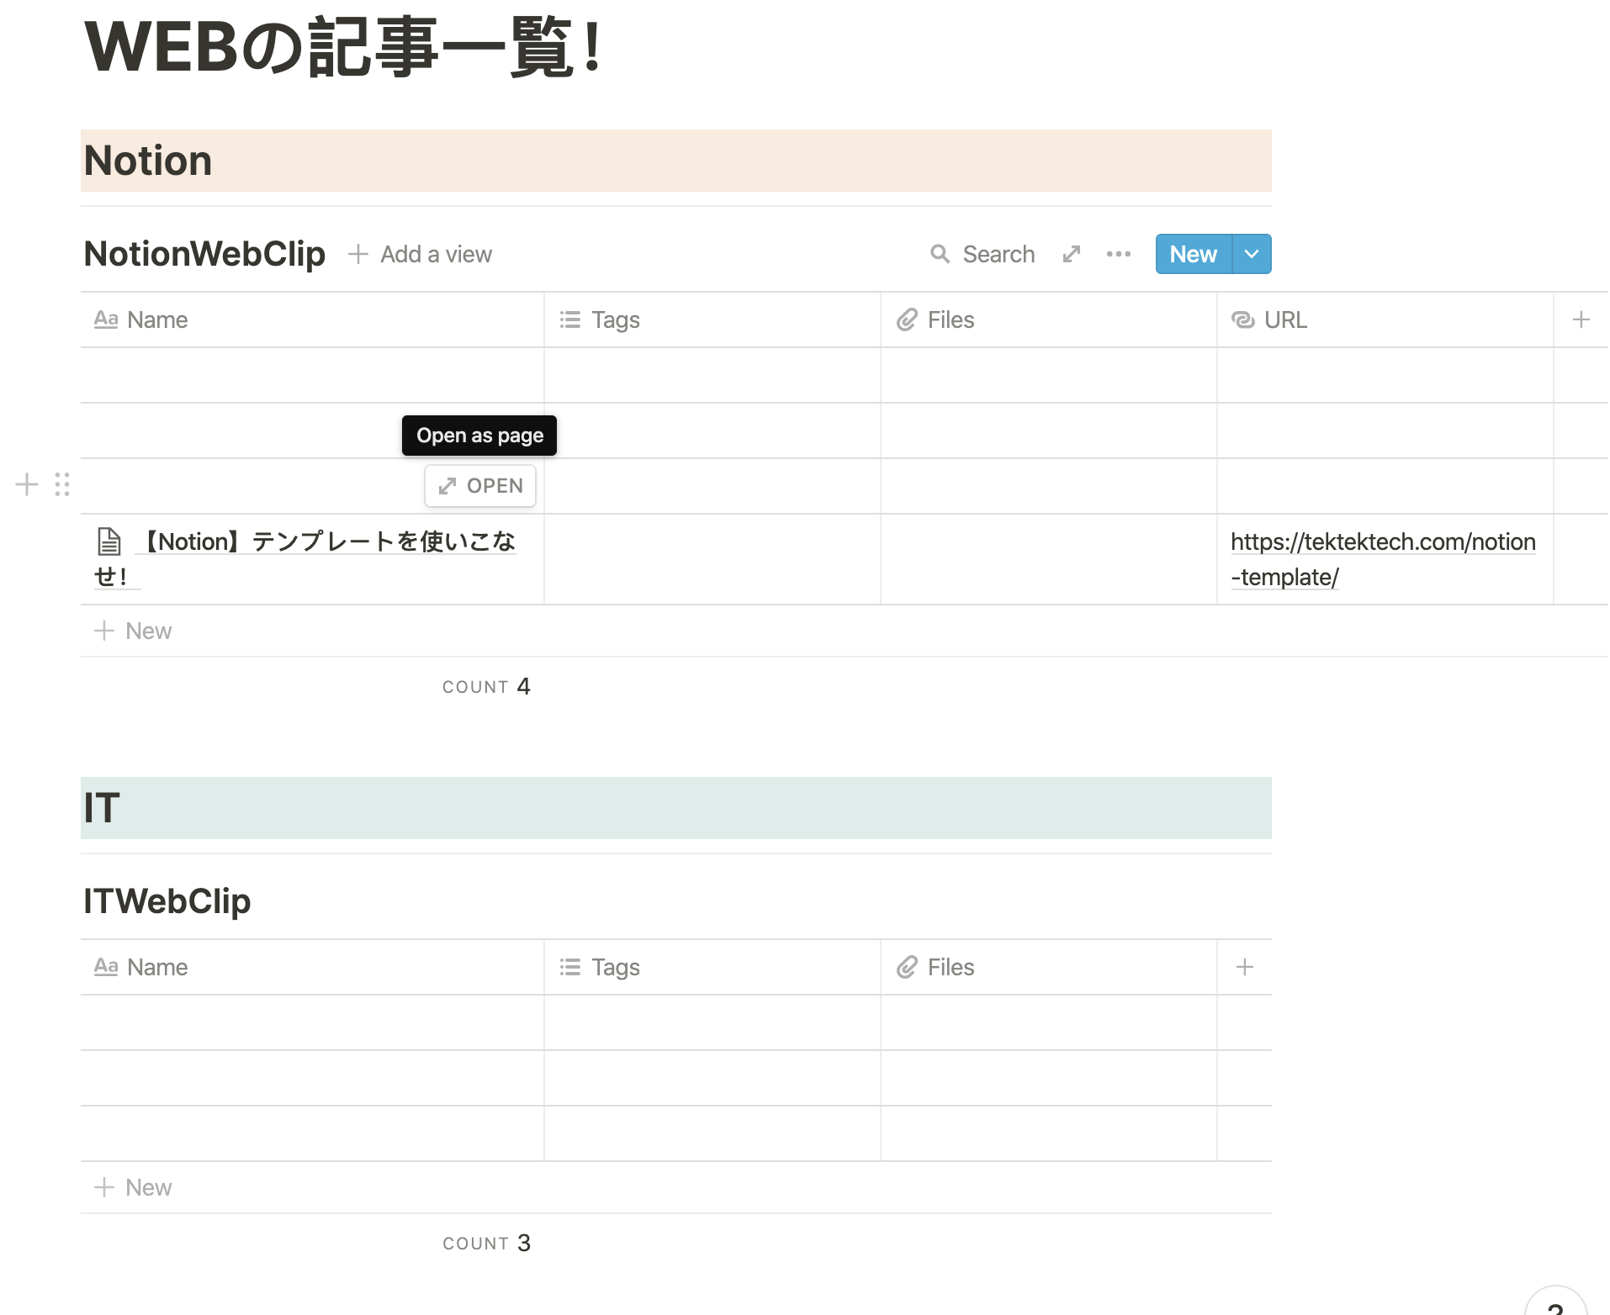Viewport: 1610px width, 1315px height.
Task: Click the page icon beside 【Notion】テンプレートを使いこなせ！
Action: coord(108,541)
